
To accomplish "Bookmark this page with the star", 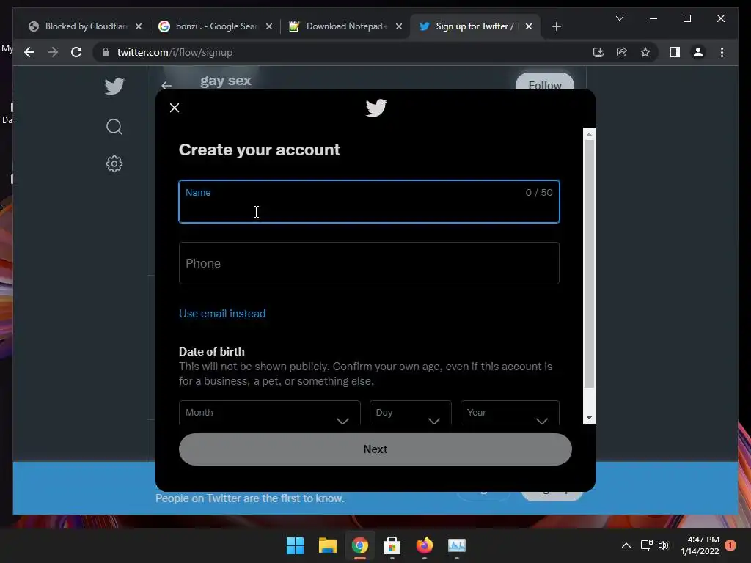I will coord(645,52).
